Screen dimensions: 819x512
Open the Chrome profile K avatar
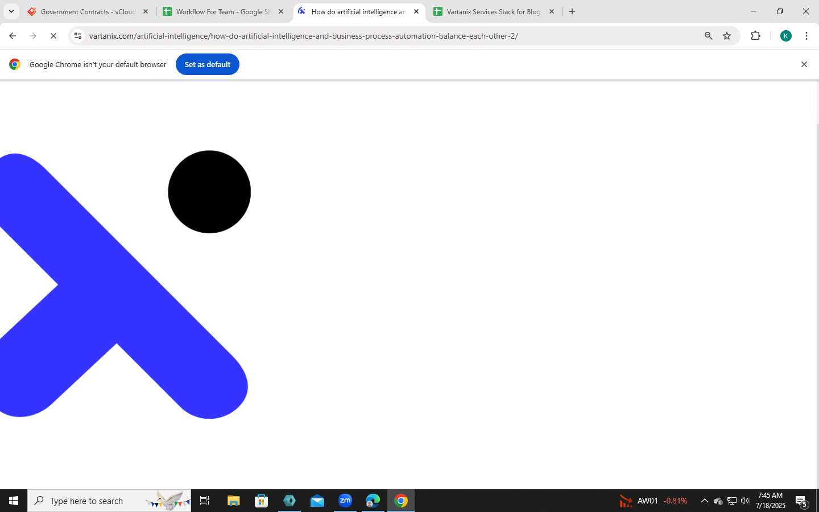[x=786, y=36]
